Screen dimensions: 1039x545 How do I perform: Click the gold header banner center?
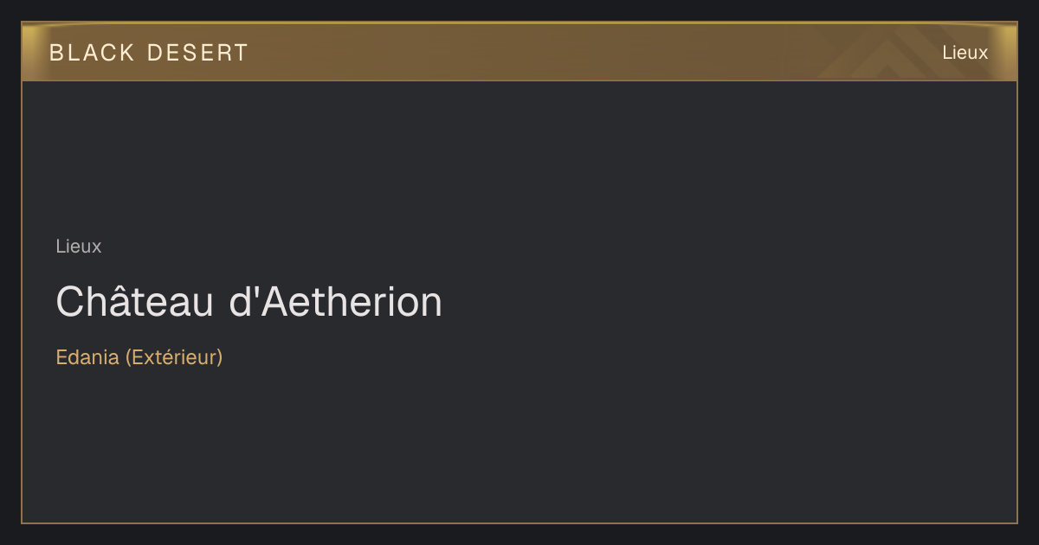pos(519,52)
